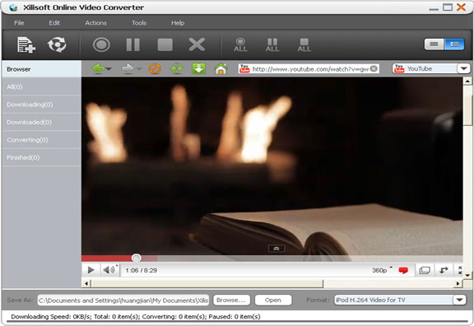Open the Help menu
Screen dimensions: 474x326
click(178, 23)
